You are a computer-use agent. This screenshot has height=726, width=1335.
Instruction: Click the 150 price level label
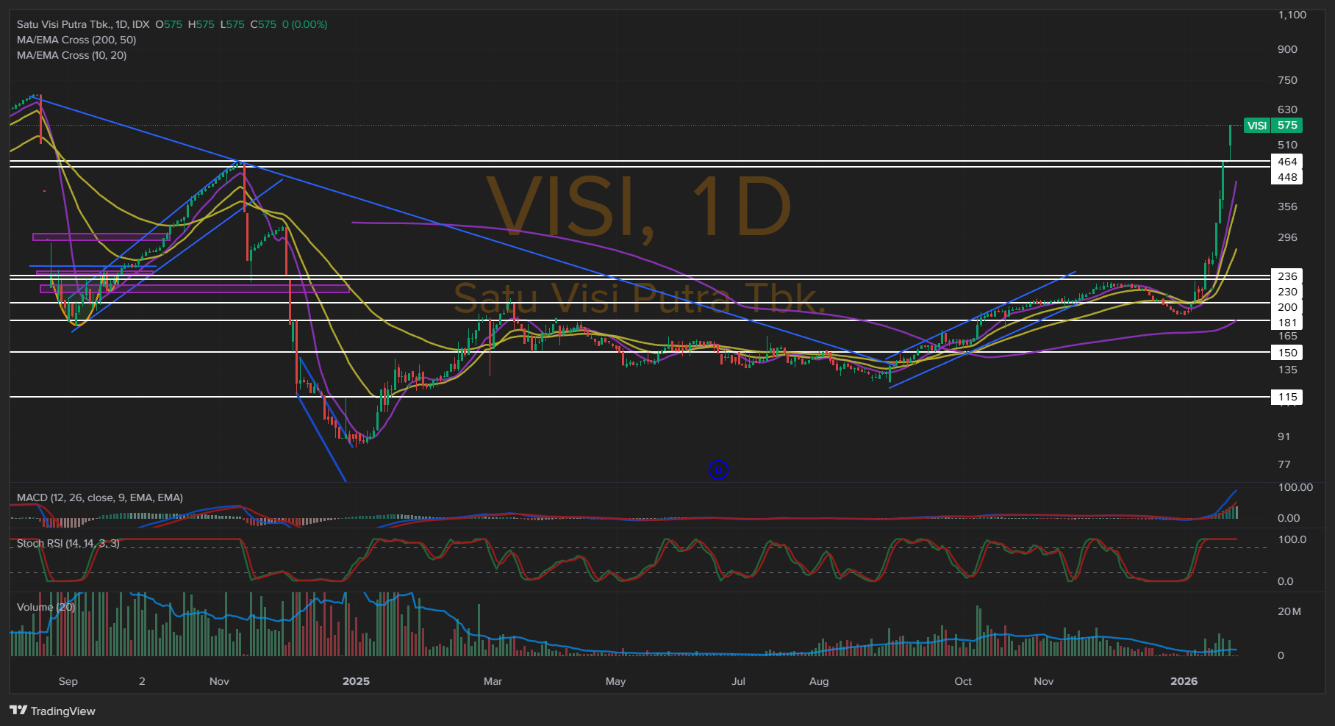click(1287, 353)
